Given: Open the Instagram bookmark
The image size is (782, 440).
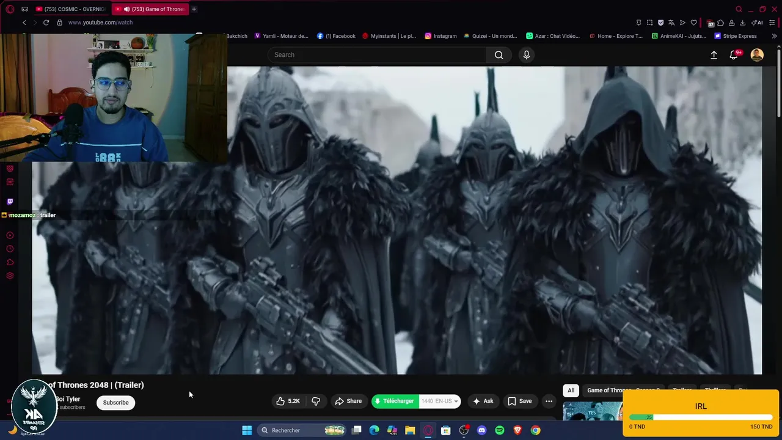Looking at the screenshot, I should click(x=440, y=36).
